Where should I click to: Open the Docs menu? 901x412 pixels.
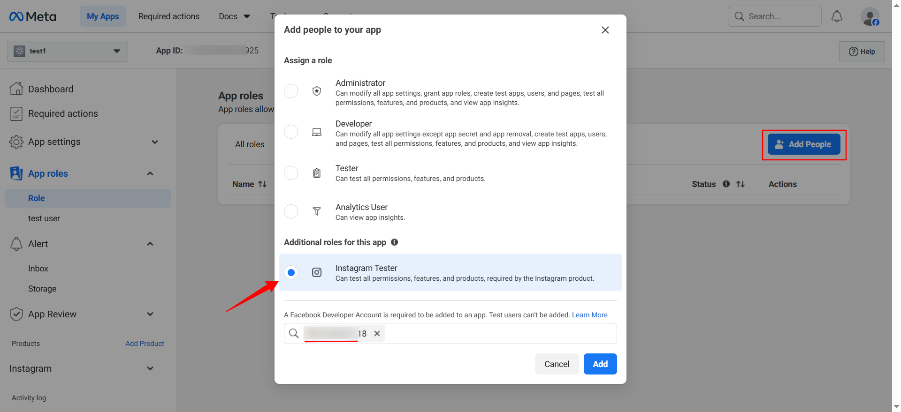[234, 16]
